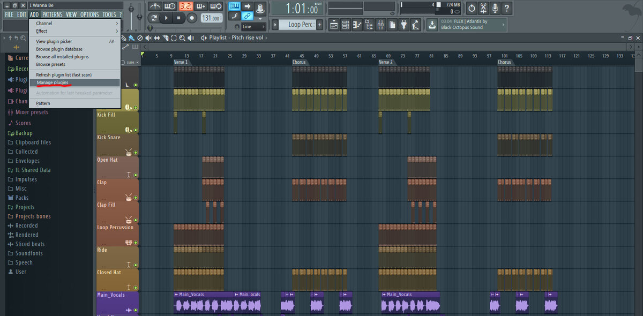
Task: Select Browse plugin database
Action: (74, 49)
